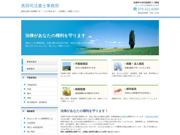
Task: Click the green icon before the 成年後見 heading
Action: pos(125,89)
